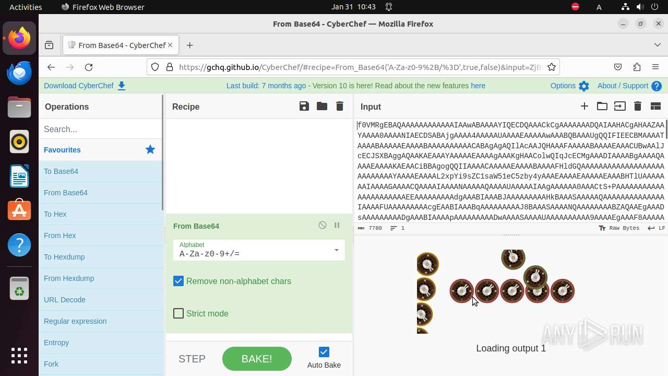The image size is (668, 376).
Task: Select the To Base64 operation
Action: point(101,171)
